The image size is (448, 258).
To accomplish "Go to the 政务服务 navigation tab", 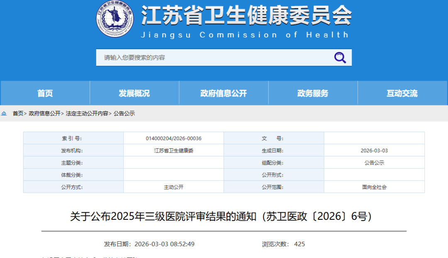I will click(x=313, y=93).
